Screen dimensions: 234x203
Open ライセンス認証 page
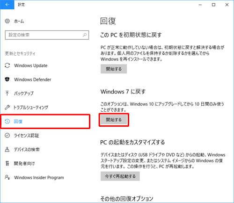(27, 136)
